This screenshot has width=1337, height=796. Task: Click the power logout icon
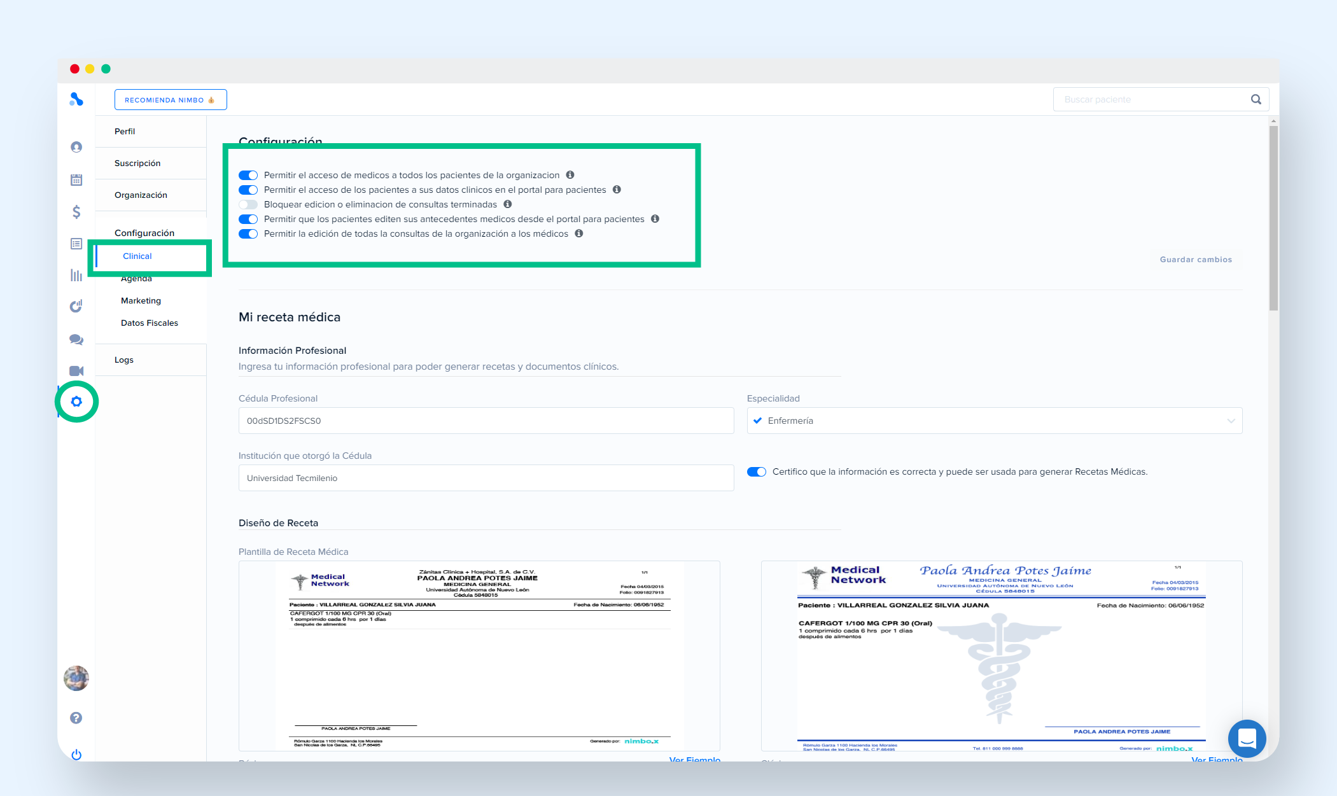76,755
